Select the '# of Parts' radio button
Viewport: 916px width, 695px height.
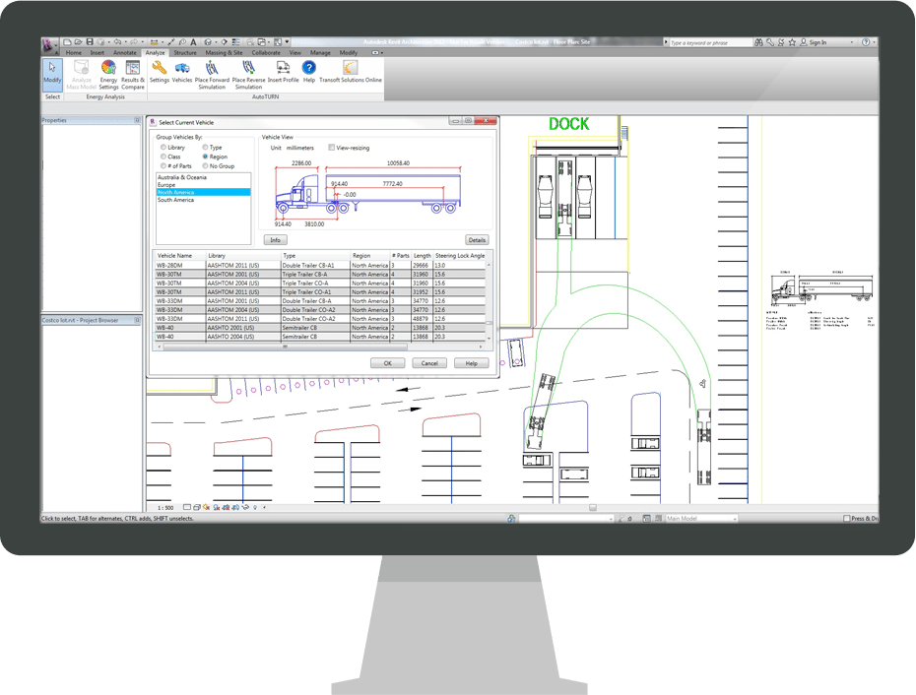(x=164, y=166)
